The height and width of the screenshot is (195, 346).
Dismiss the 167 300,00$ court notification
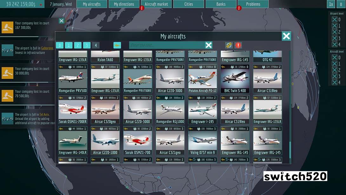point(62,21)
